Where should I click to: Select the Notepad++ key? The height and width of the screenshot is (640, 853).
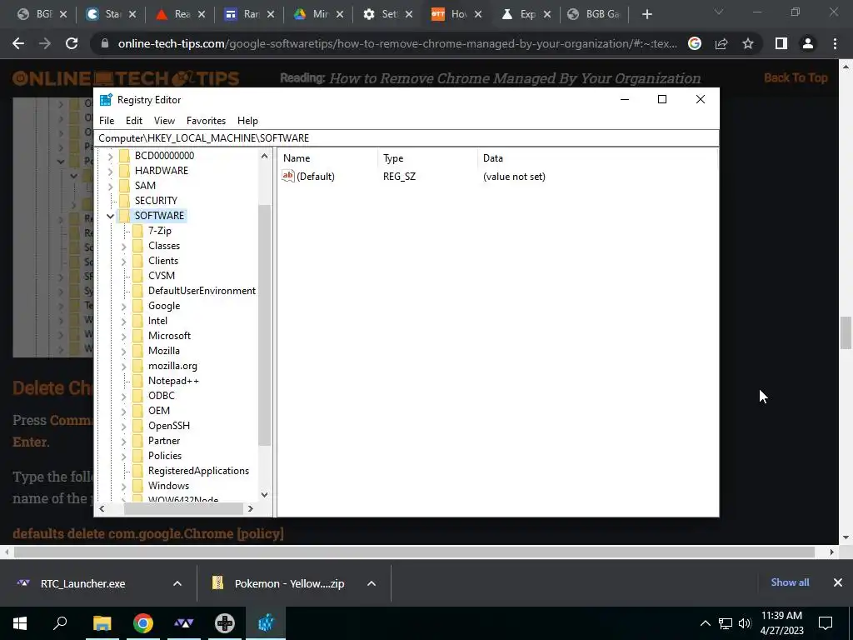coord(173,381)
